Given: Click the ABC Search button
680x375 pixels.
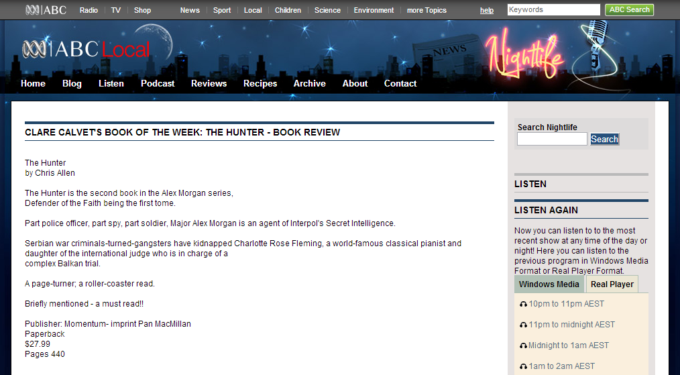Looking at the screenshot, I should pyautogui.click(x=629, y=9).
